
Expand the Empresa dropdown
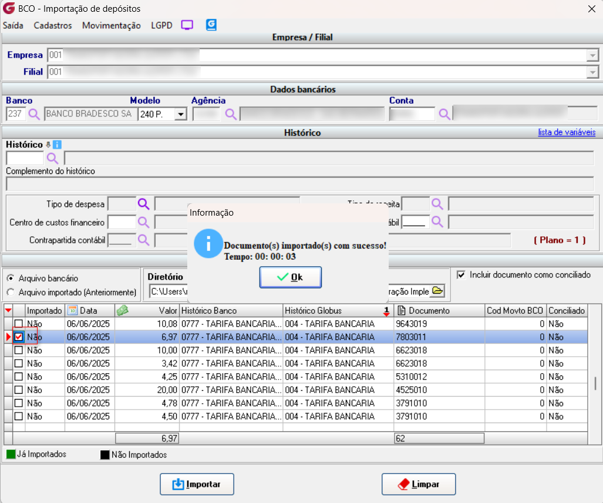tap(592, 55)
